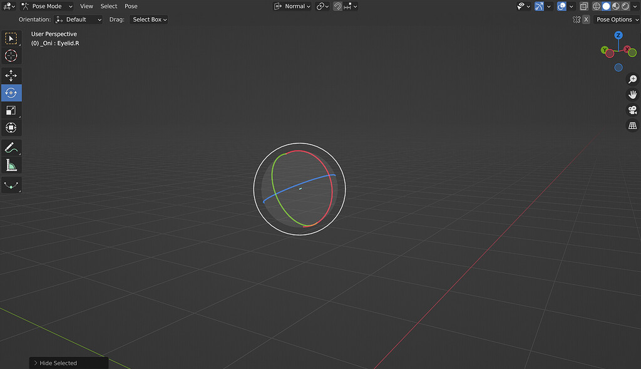Open the Drag Select Box dropdown
The height and width of the screenshot is (369, 641).
149,19
